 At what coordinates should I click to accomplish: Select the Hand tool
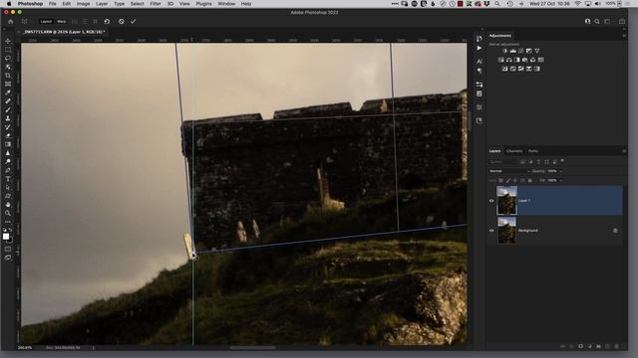8,205
